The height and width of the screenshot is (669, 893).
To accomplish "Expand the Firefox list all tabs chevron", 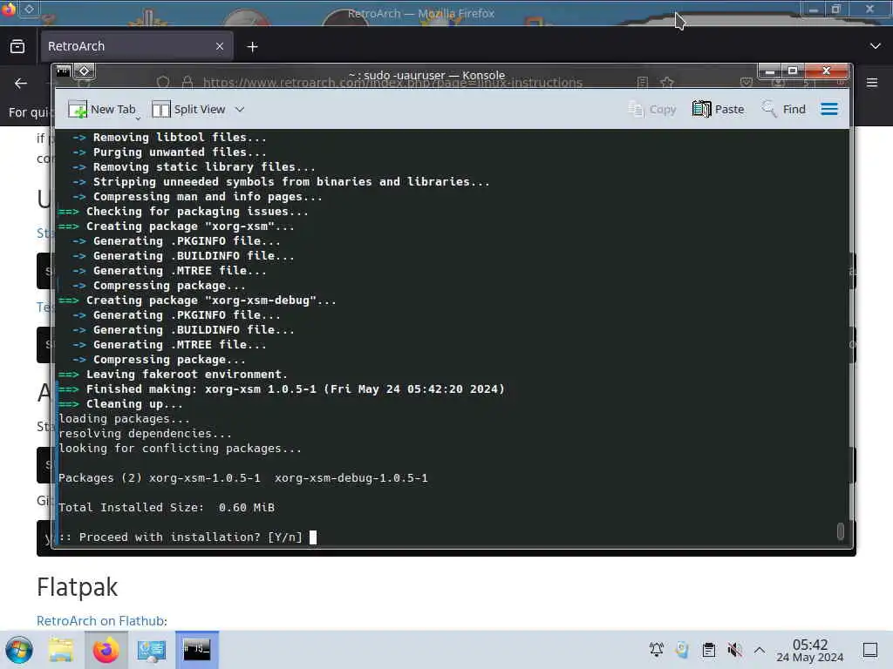I will click(x=876, y=46).
